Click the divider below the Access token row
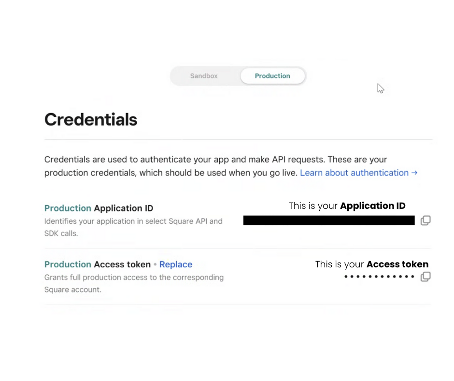454x381 pixels. pyautogui.click(x=238, y=305)
